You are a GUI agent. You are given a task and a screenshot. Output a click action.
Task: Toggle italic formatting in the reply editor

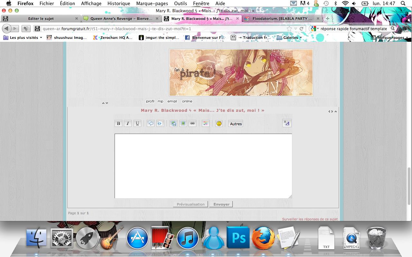128,123
